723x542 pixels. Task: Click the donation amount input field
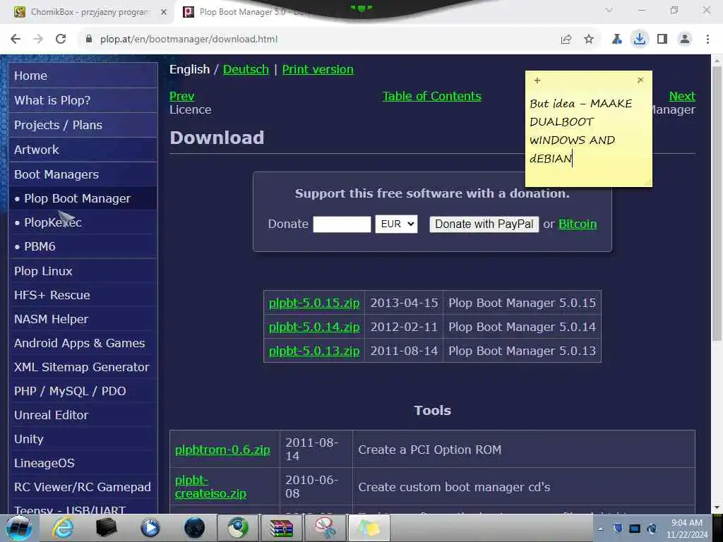(x=342, y=224)
